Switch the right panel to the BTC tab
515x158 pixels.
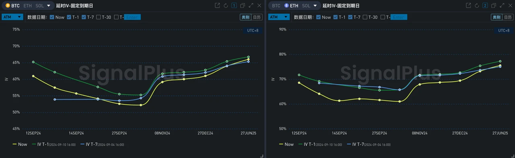pos(276,6)
